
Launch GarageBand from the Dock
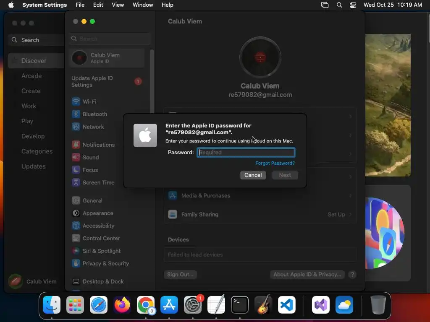[263, 305]
